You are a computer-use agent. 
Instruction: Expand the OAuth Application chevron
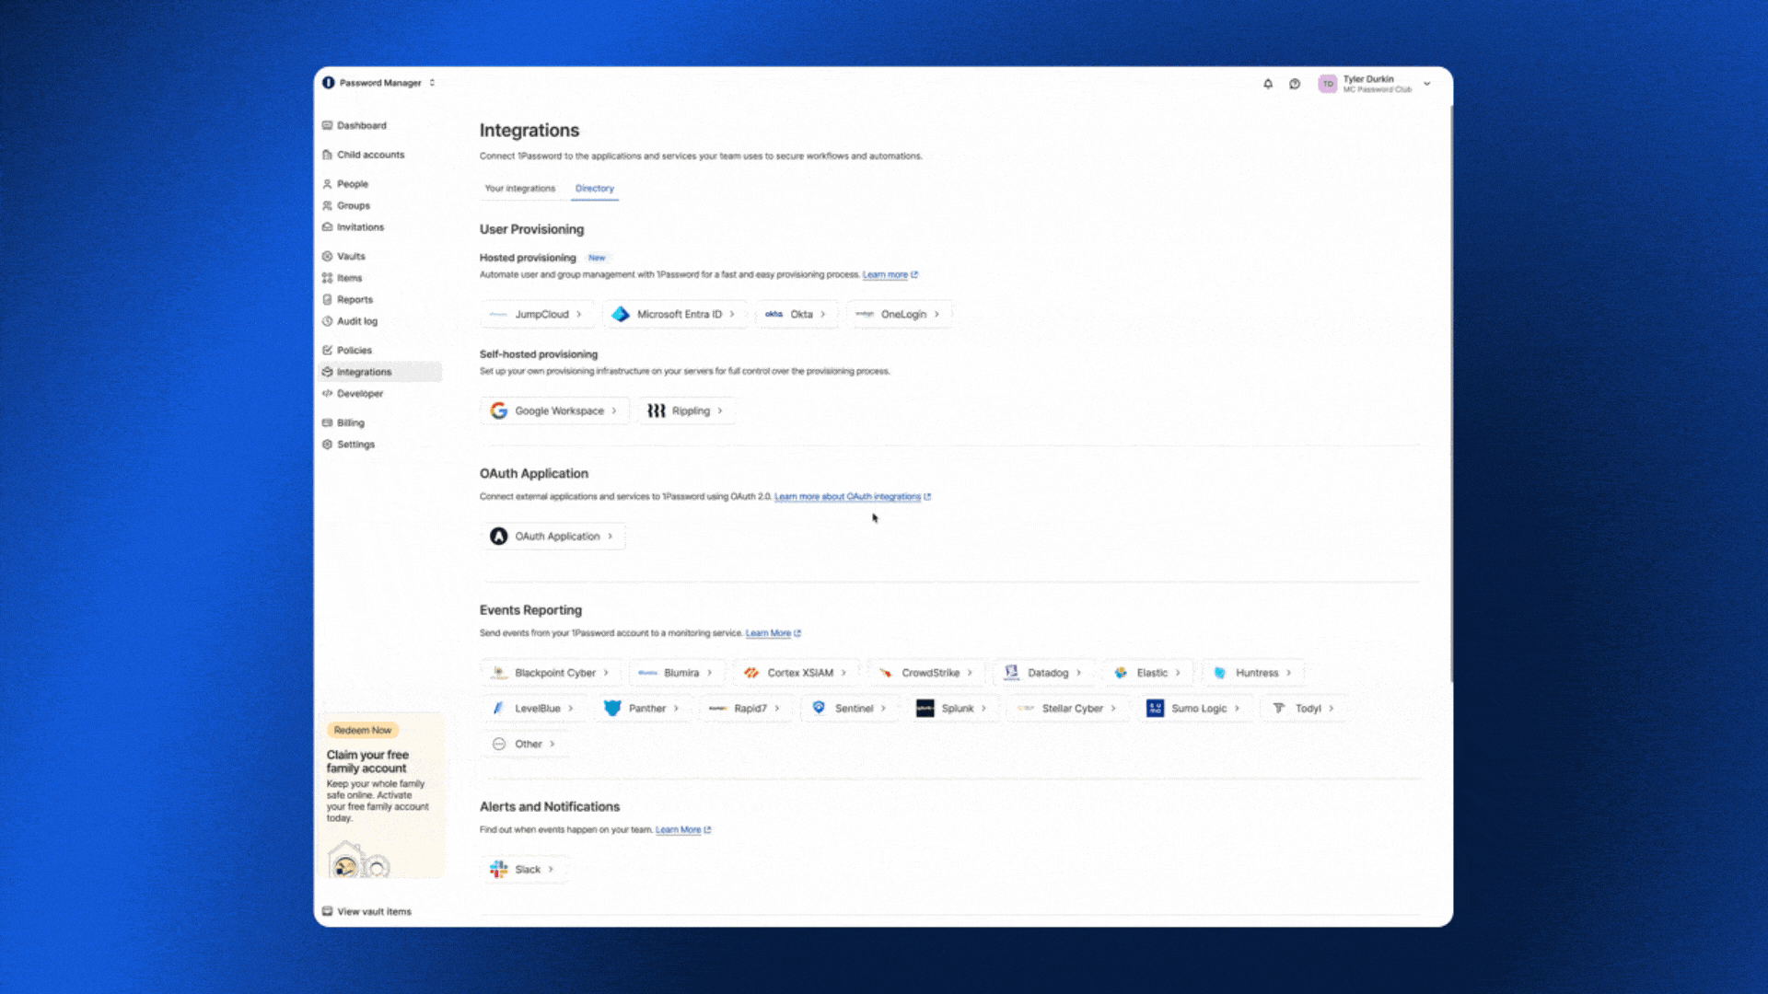[x=610, y=536]
